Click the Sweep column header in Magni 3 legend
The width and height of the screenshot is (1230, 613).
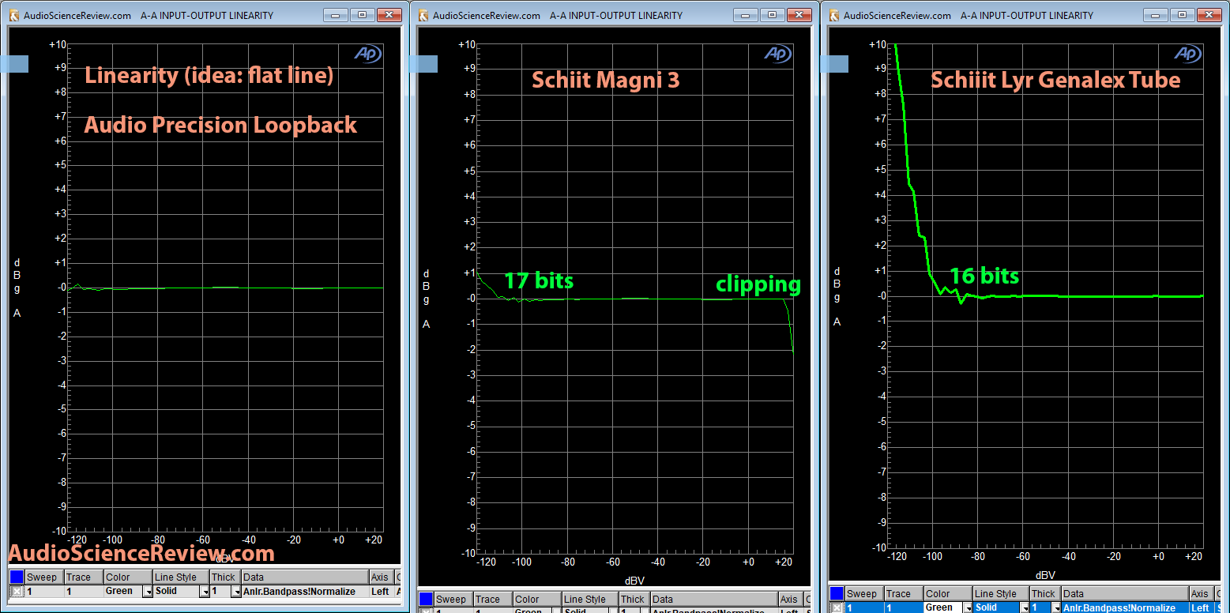[x=454, y=600]
